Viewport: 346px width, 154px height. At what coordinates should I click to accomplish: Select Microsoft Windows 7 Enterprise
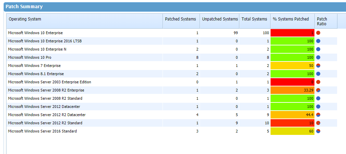click(x=34, y=66)
